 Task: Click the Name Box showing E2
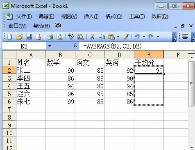click(x=24, y=46)
